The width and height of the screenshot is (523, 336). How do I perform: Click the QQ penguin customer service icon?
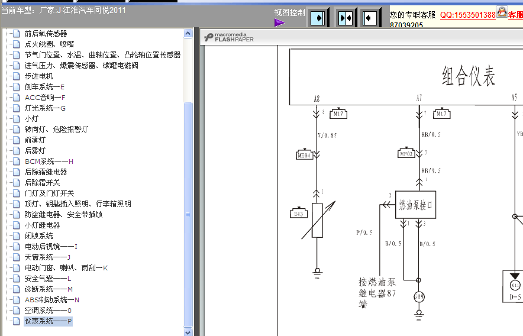coord(502,11)
